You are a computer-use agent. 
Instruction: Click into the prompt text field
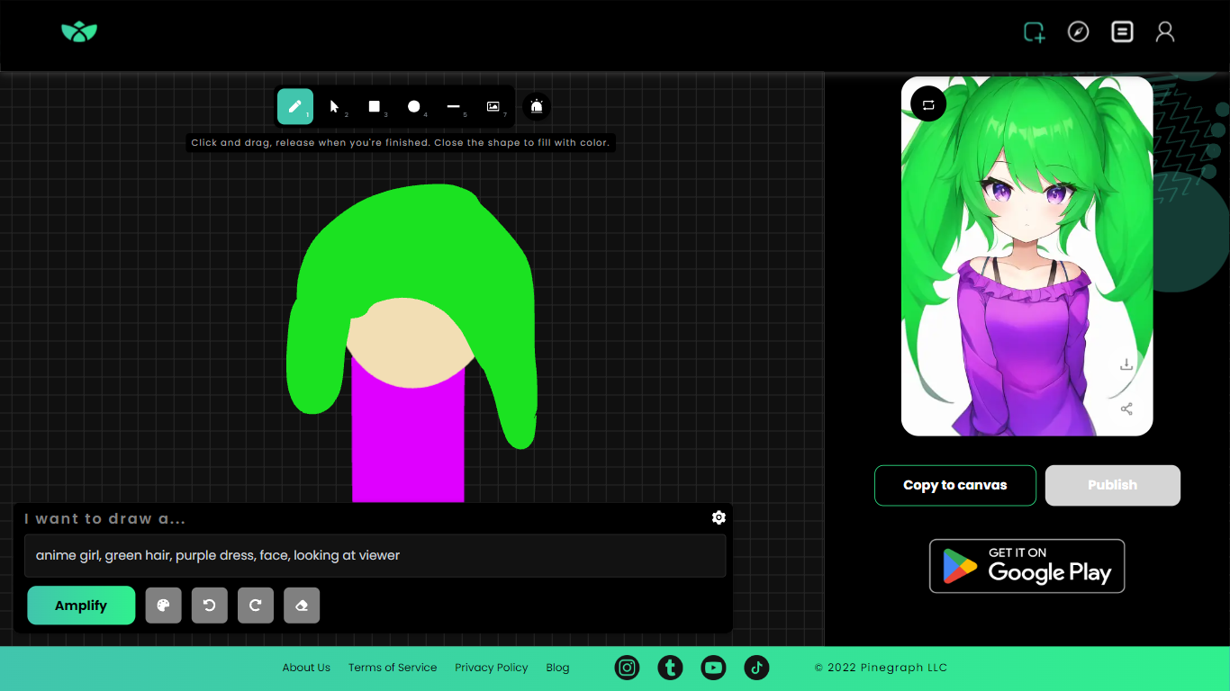[x=375, y=555]
